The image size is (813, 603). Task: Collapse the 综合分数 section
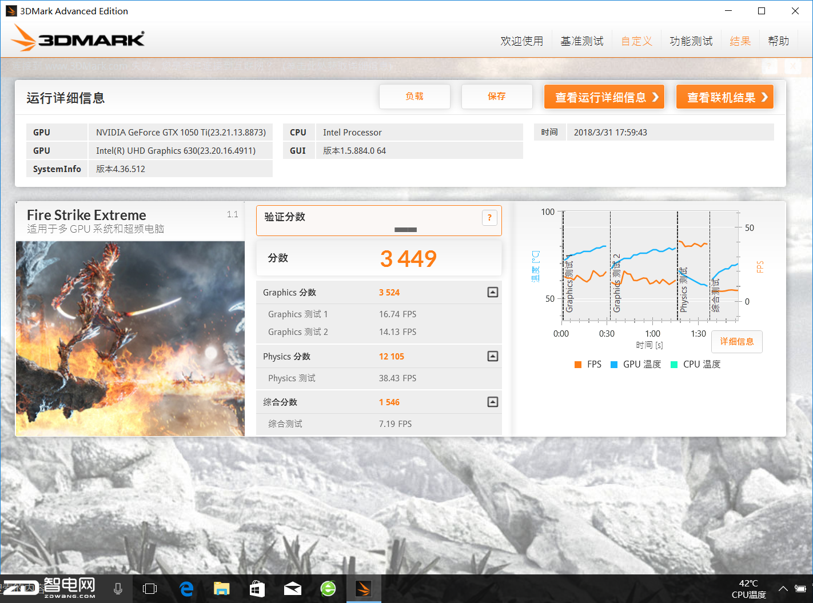point(493,402)
